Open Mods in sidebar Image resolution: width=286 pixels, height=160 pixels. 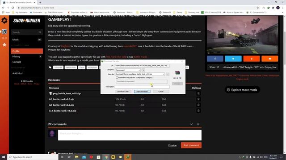pos(27,40)
